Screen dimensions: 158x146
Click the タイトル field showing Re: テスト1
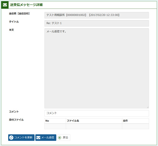[97, 23]
